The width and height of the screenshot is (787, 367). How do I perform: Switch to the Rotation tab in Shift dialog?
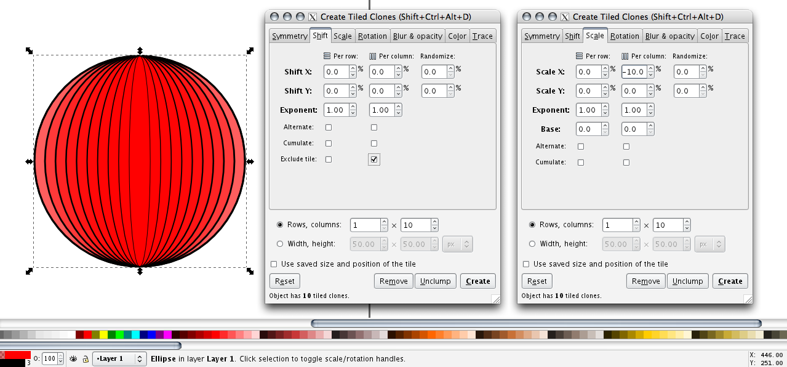(x=372, y=36)
